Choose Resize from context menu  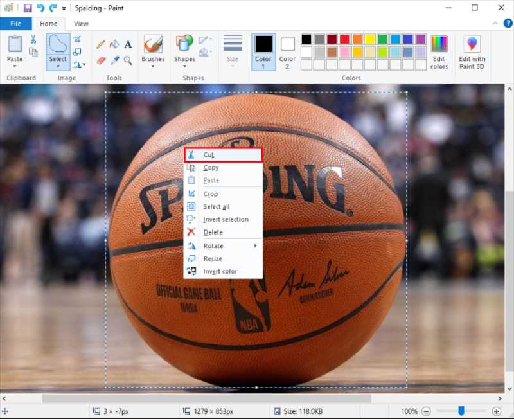point(223,259)
